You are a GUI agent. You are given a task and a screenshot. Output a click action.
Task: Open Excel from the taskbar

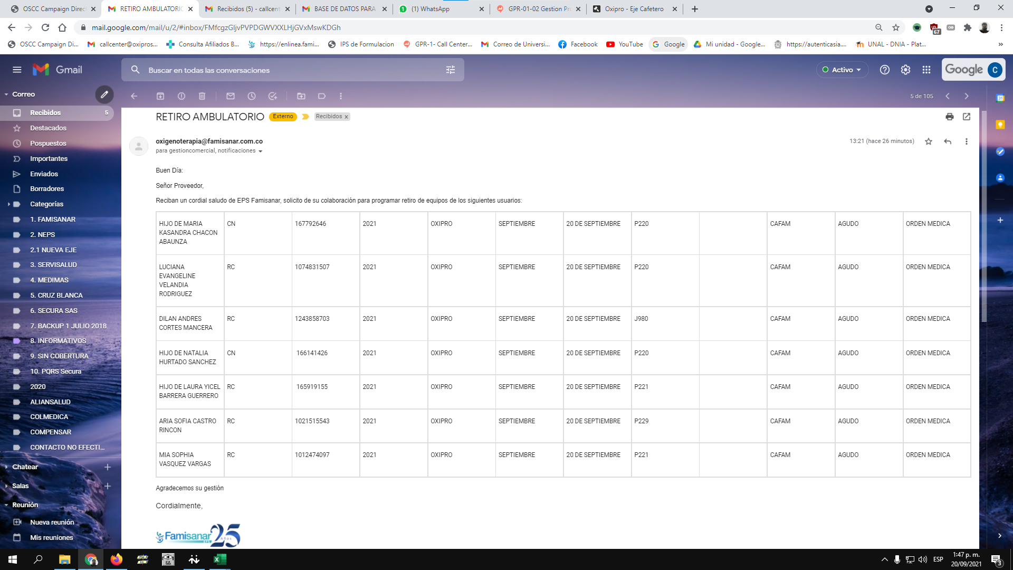click(220, 559)
